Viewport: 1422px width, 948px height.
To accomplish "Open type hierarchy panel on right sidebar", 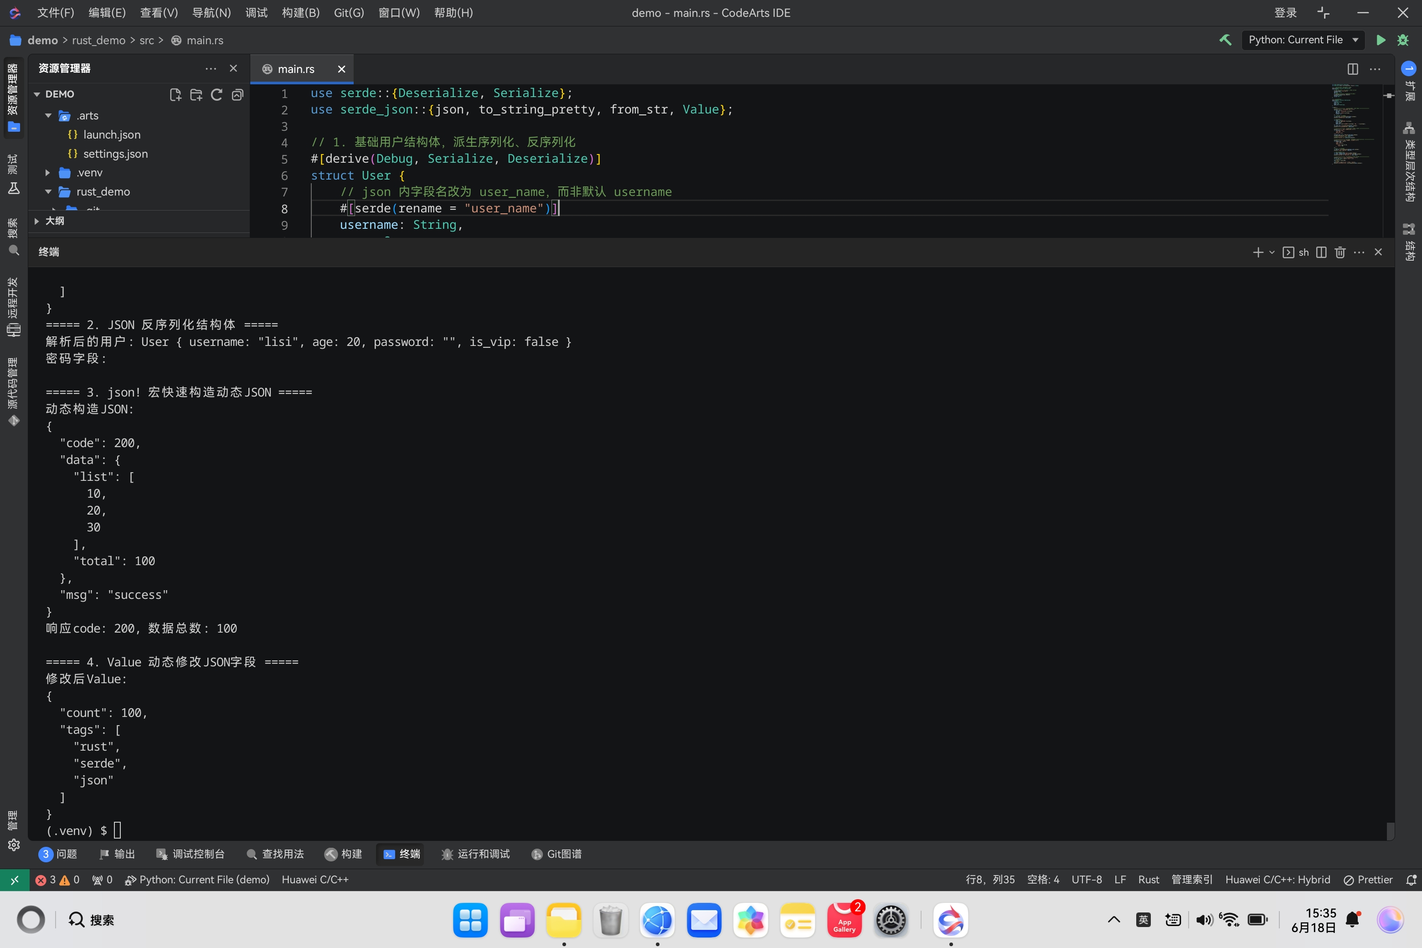I will tap(1409, 162).
